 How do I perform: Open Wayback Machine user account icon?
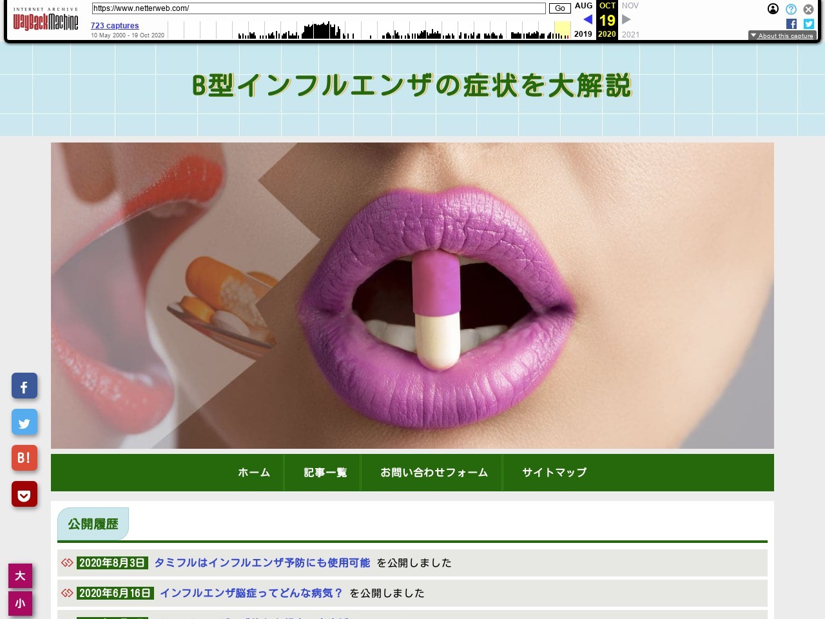(773, 9)
